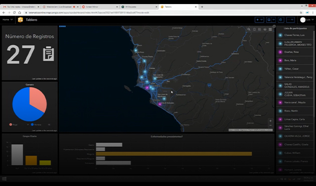Select participant Rizzo, Martin
The image size is (316, 186).
pyautogui.click(x=295, y=111)
